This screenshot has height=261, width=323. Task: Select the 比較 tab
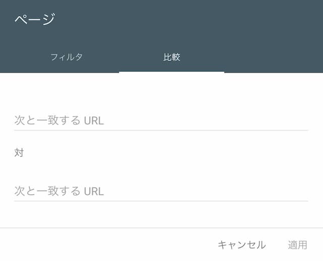(172, 57)
